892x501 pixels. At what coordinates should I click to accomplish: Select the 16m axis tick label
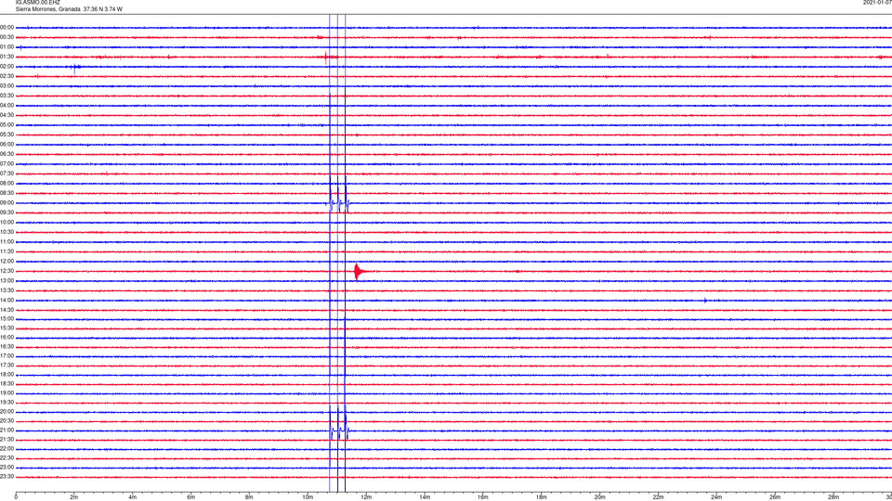tap(483, 497)
